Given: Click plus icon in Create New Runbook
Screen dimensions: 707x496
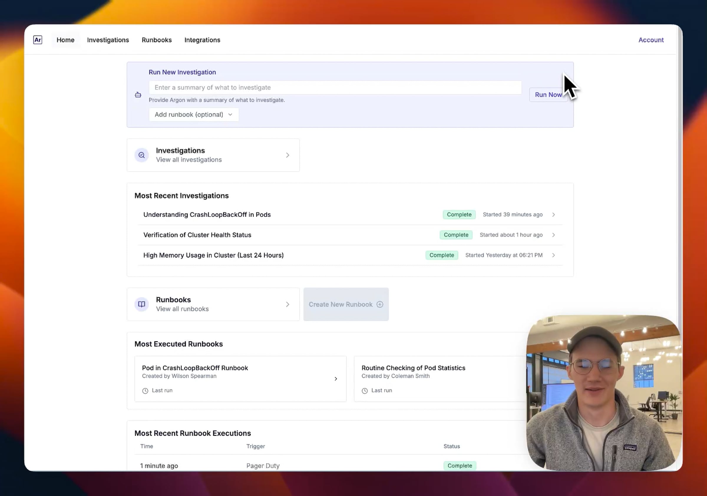Looking at the screenshot, I should click(380, 304).
